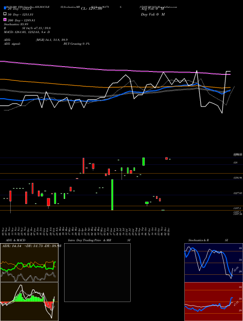Click the 'Day Vol: 0 M' label
Image resolution: width=243 pixels, height=321 pixels.
point(153,15)
